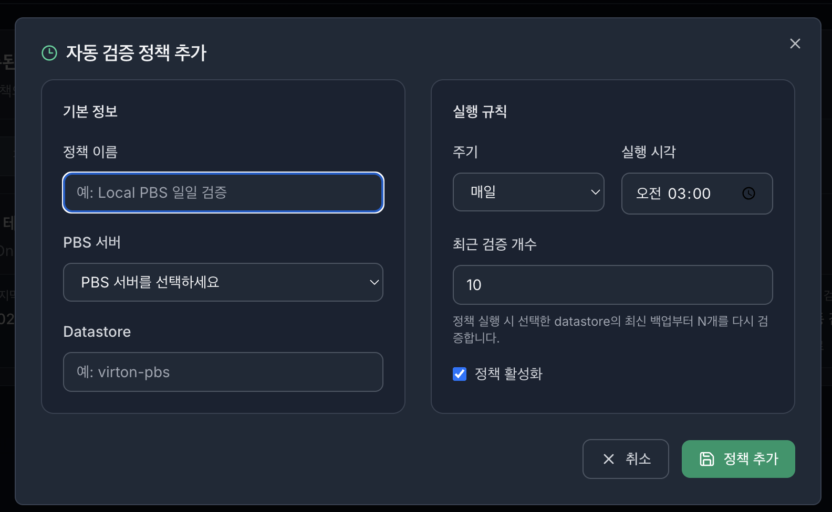Open the PBS 서버를 선택하세요 dropdown
The width and height of the screenshot is (832, 512).
pos(223,282)
